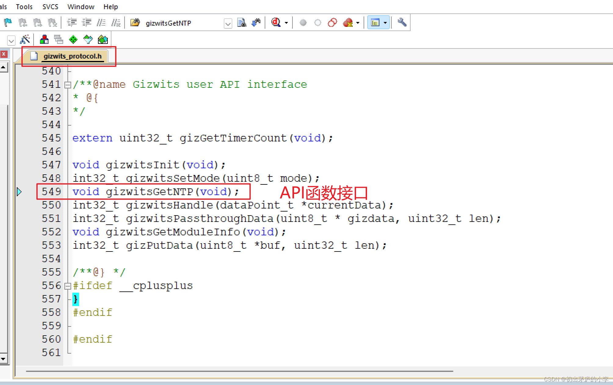613x385 pixels.
Task: Click the highlighted closing brace on line 557
Action: coord(75,299)
